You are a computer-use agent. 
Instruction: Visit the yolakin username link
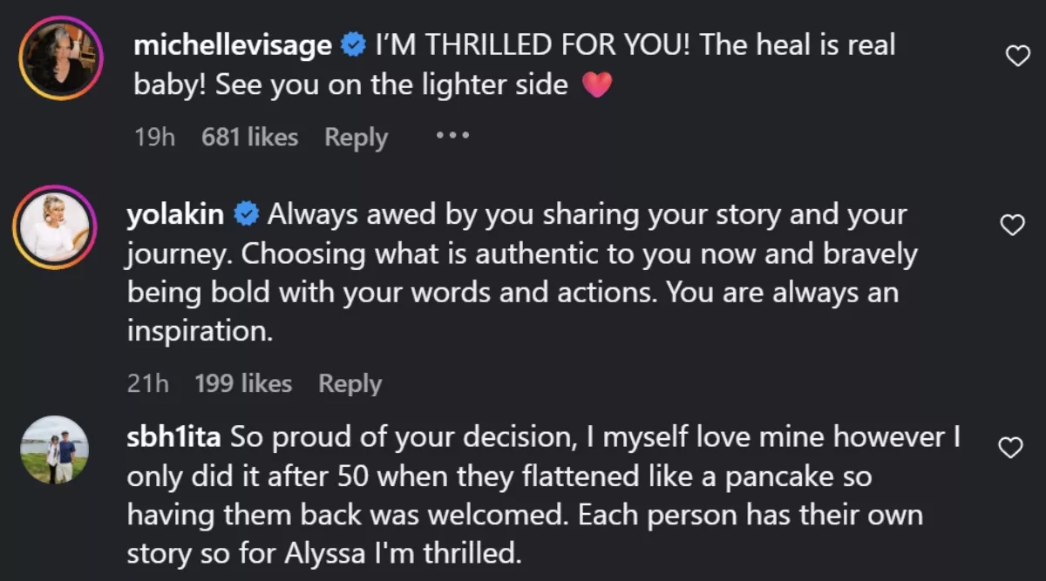[176, 214]
